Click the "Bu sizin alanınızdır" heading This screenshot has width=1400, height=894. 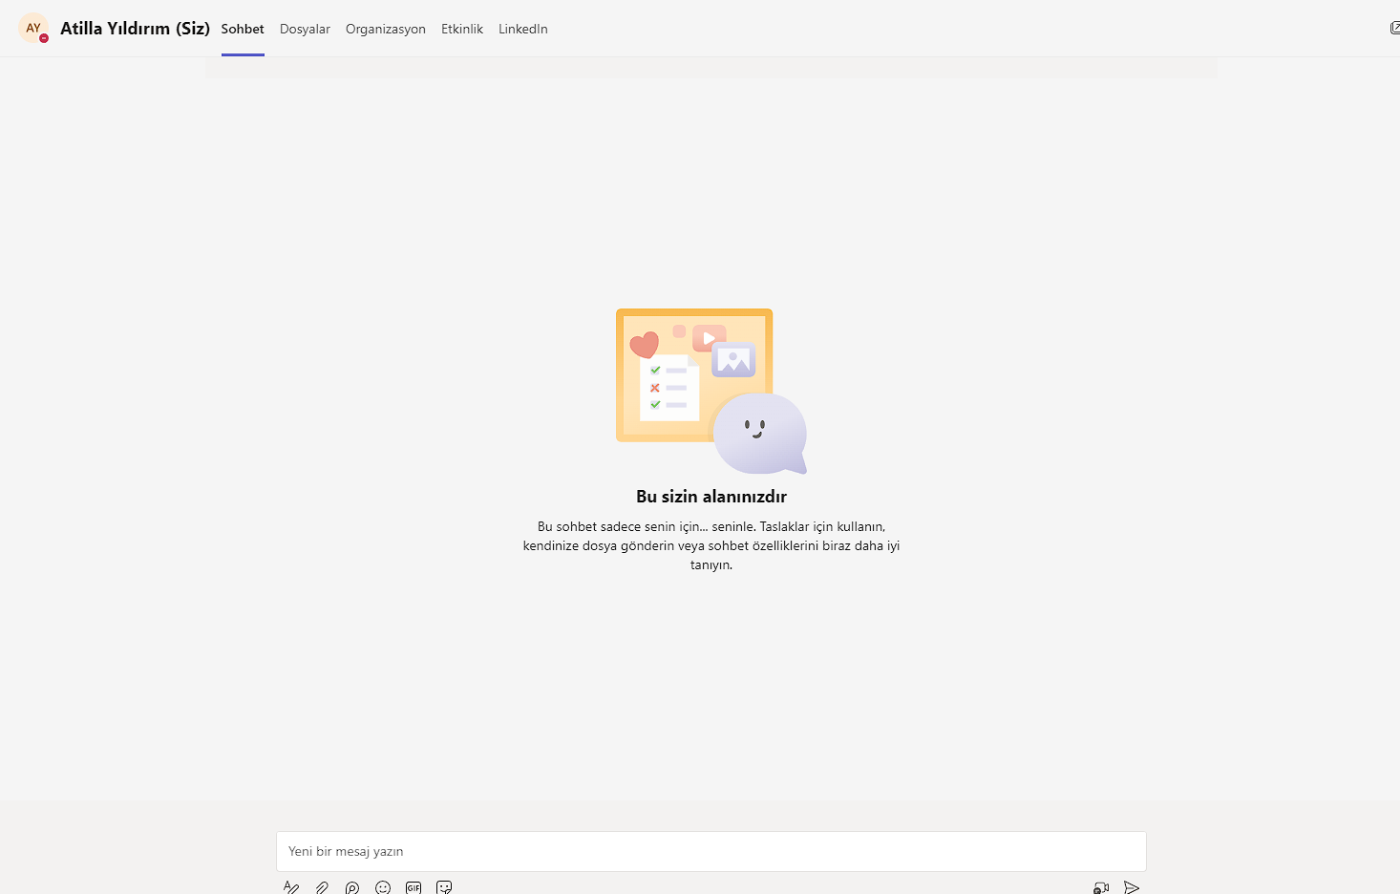711,497
